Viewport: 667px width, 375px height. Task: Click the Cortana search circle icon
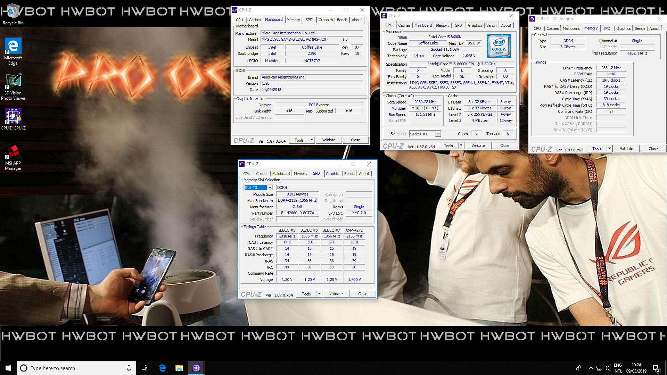24,368
